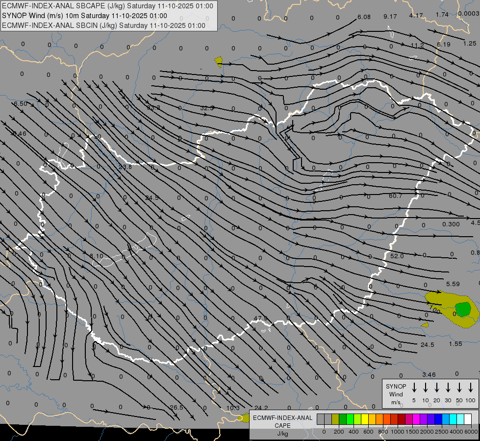The width and height of the screenshot is (480, 441).
Task: Click the map value '52.0'
Action: (397, 256)
